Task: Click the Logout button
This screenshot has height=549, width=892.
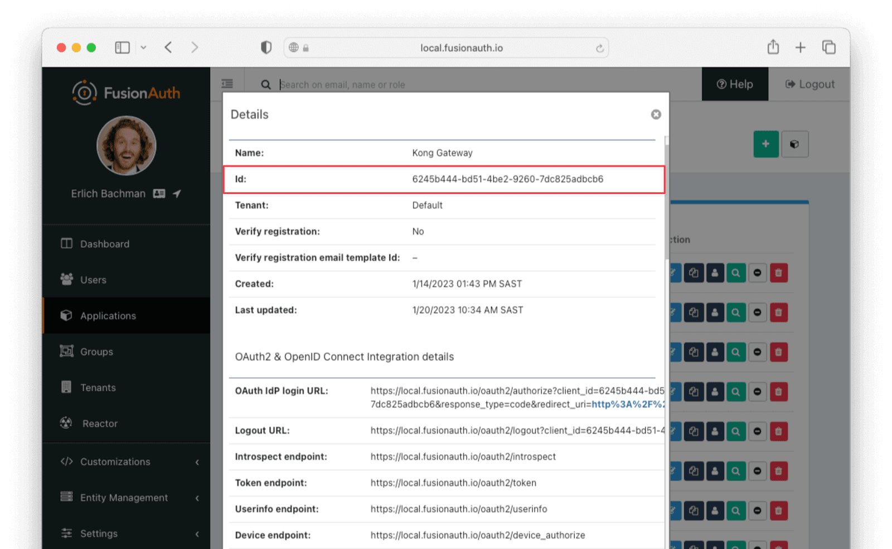Action: click(809, 84)
